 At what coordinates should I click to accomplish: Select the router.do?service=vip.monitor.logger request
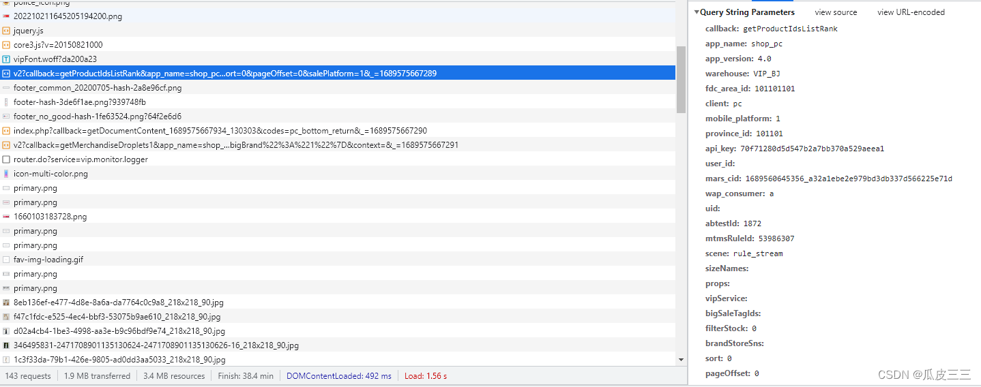click(338, 159)
